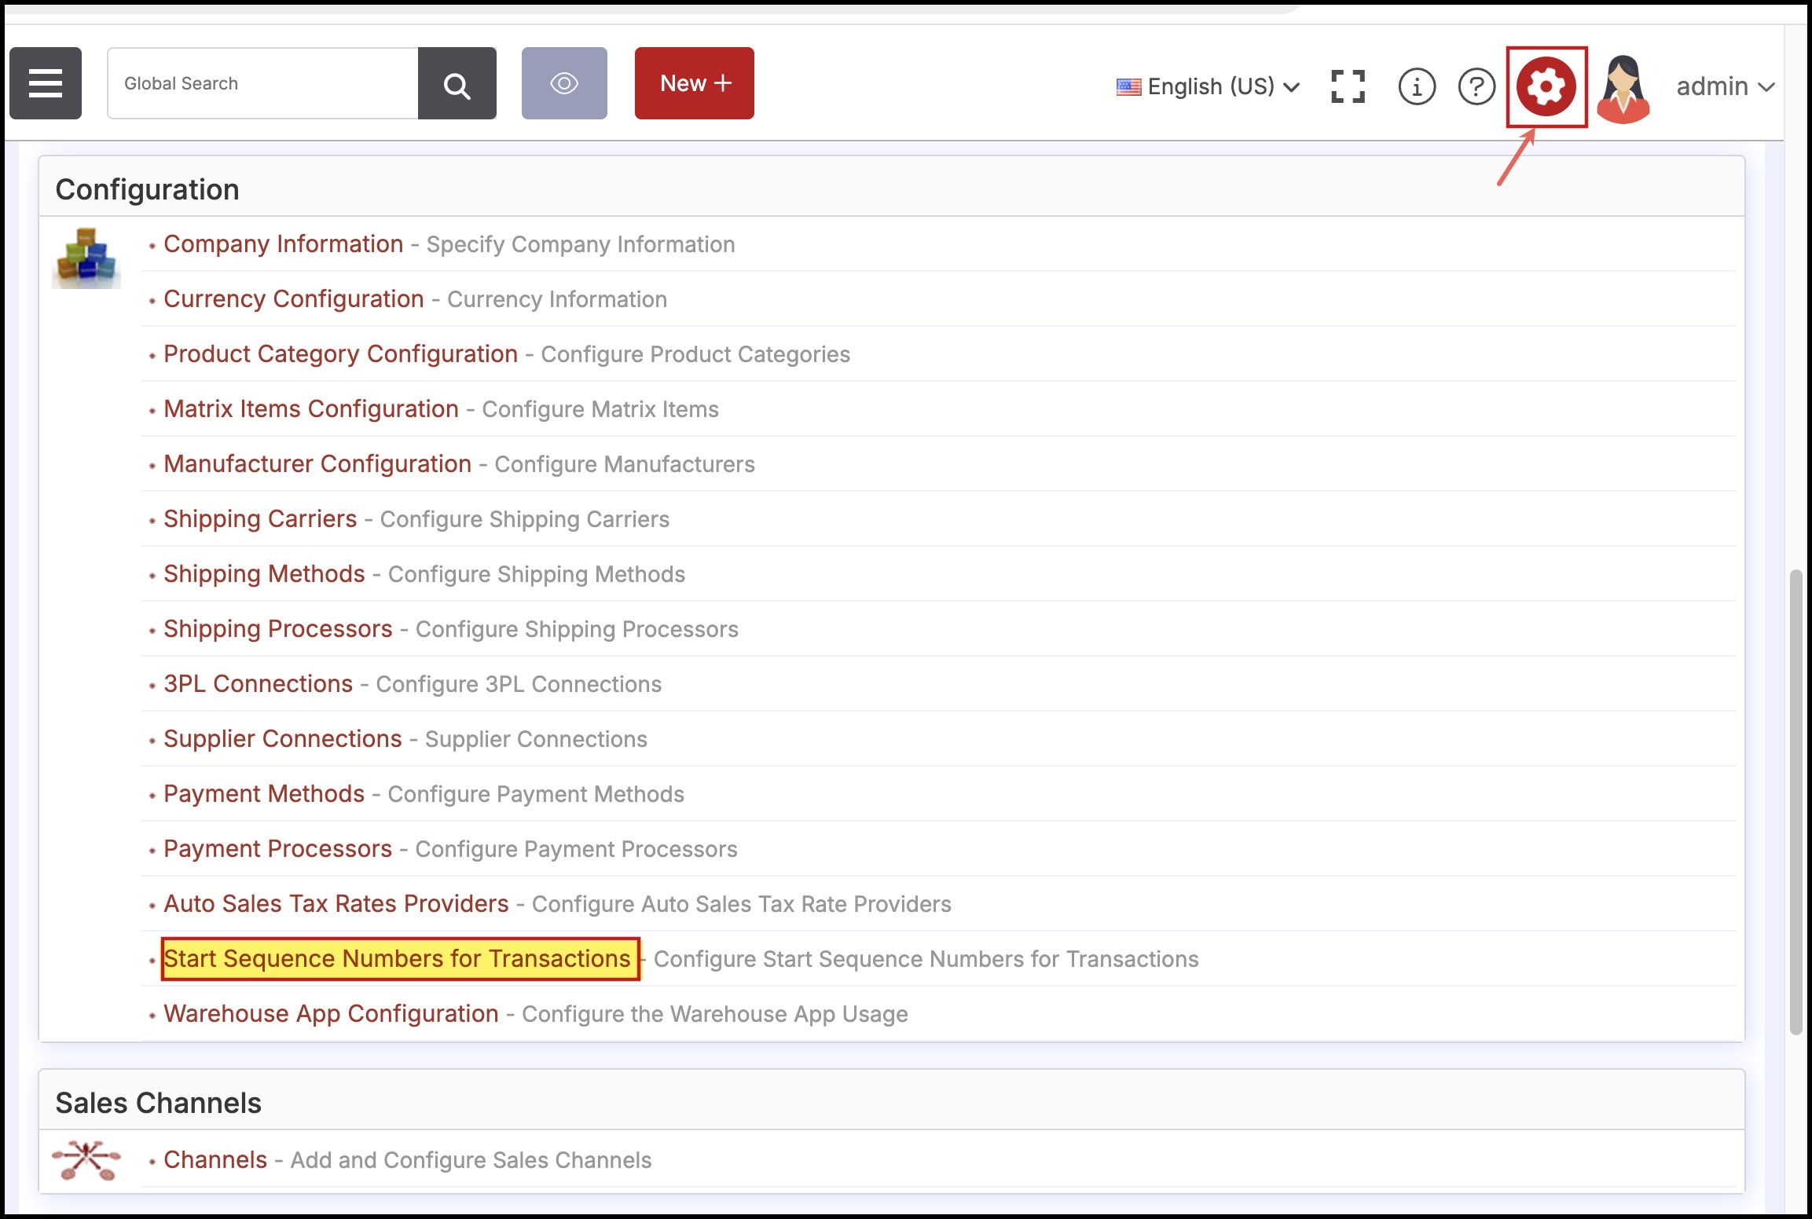Click the search magnifier button

457,83
